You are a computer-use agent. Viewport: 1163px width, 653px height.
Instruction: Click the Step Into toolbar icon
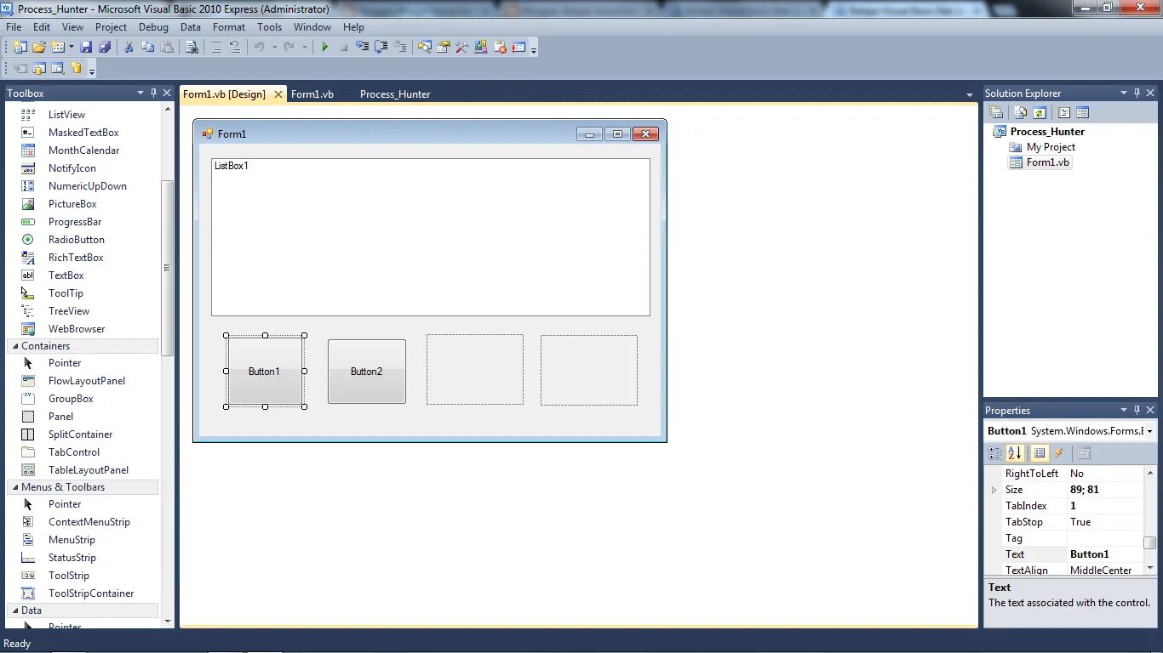coord(362,47)
